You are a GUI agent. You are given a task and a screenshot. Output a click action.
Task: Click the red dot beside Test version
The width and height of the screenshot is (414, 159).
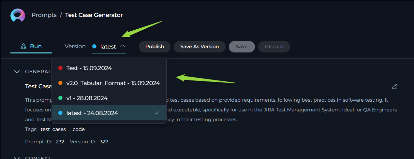click(60, 68)
